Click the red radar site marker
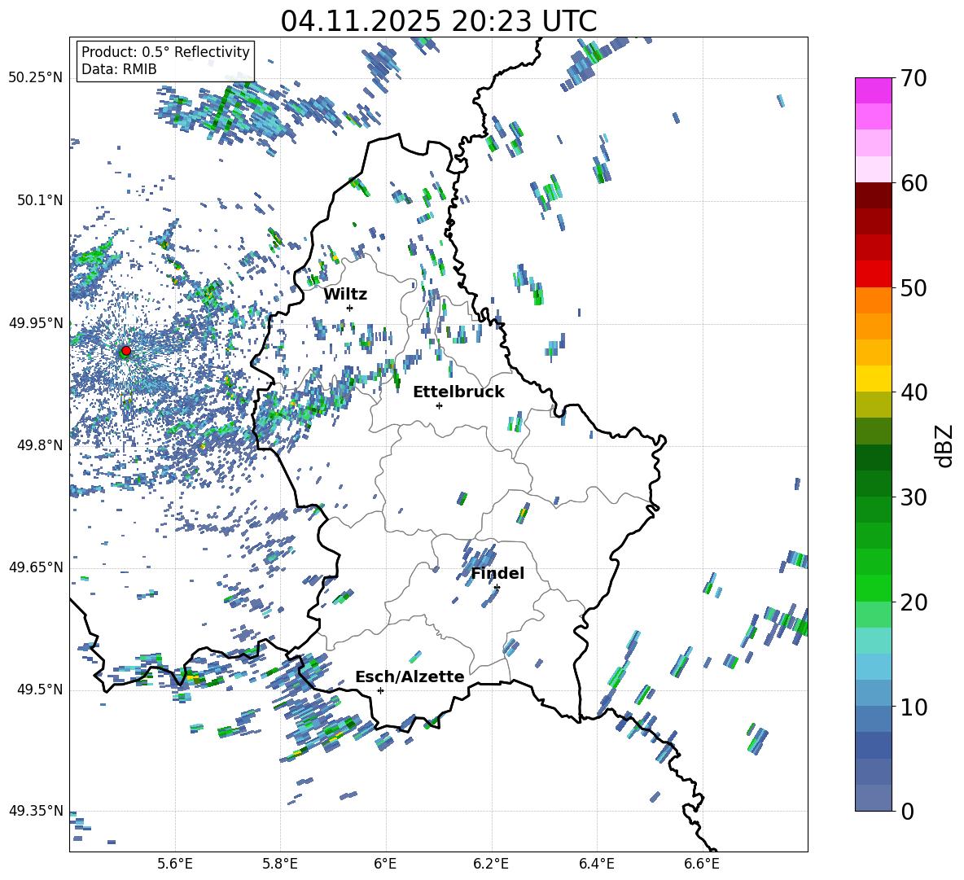Viewport: 964px width, 880px height. [x=126, y=351]
